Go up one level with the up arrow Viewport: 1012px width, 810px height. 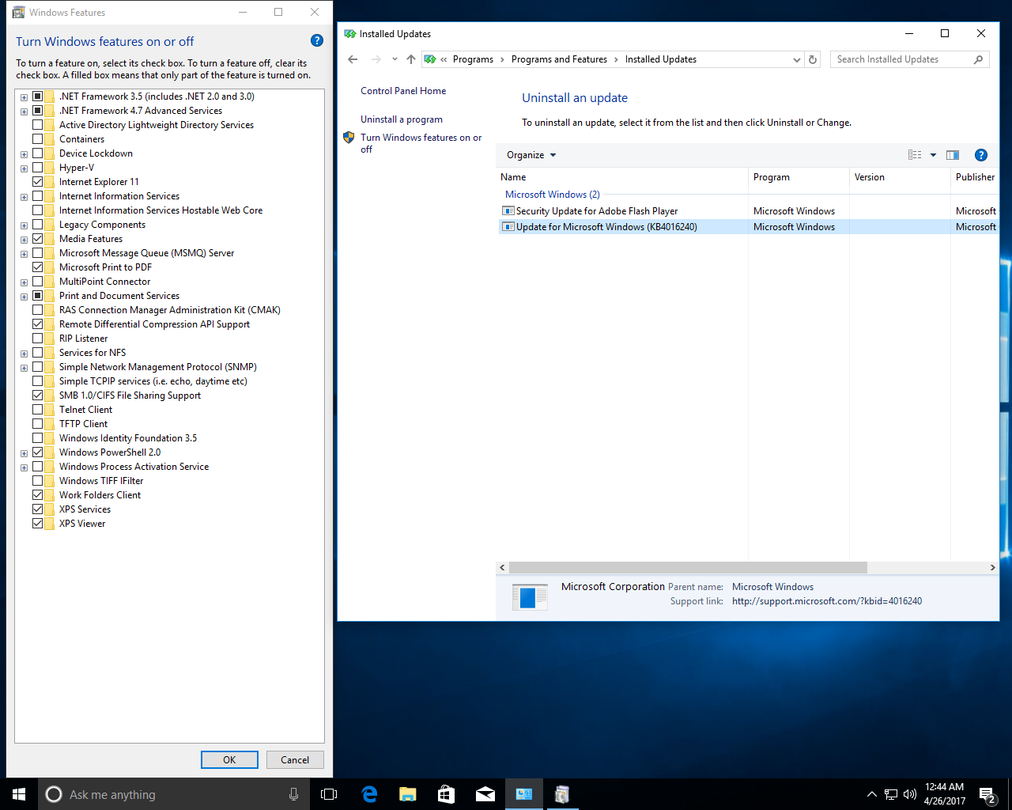(x=411, y=59)
